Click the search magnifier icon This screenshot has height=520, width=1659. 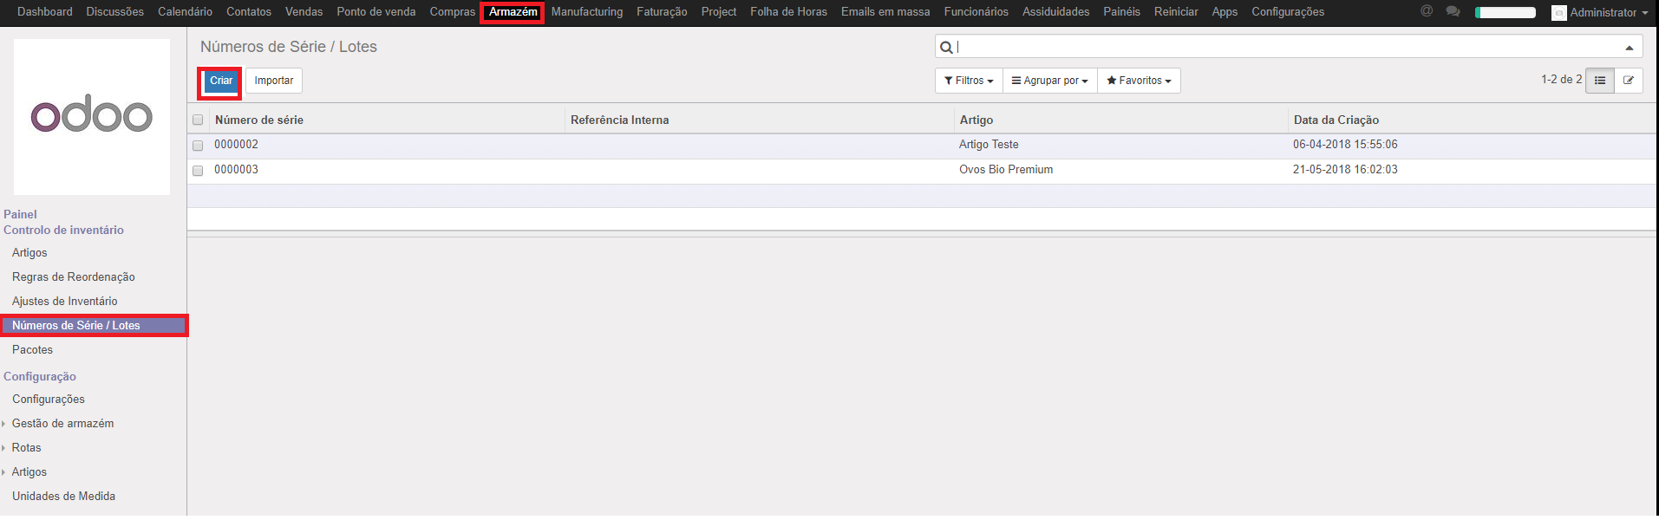tap(946, 47)
